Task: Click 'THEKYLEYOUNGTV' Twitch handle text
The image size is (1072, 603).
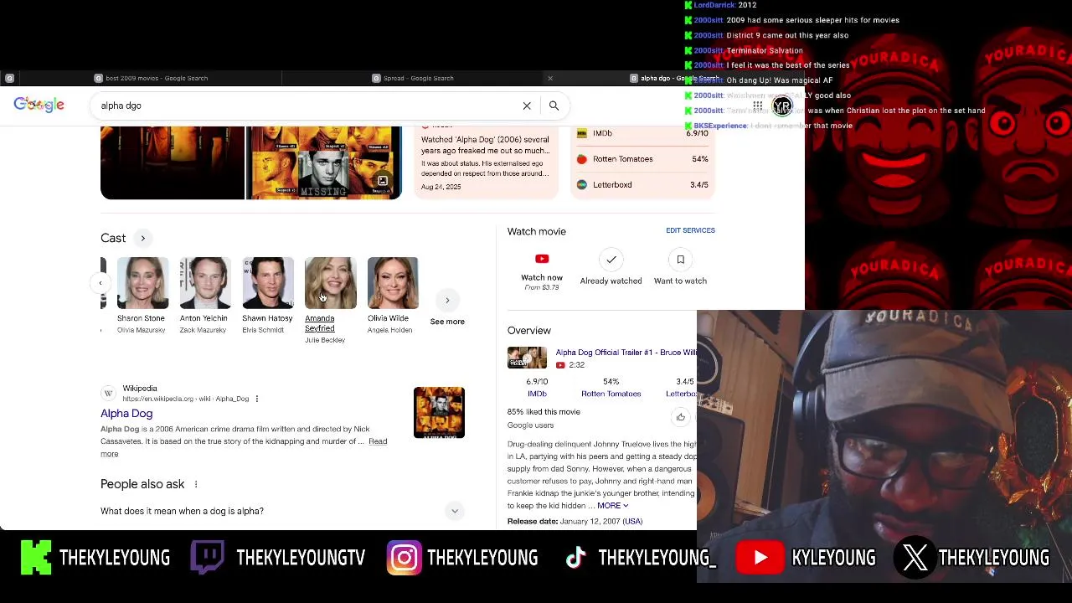Action: (x=301, y=558)
